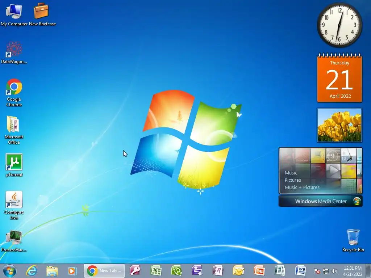Select Music + Pictures in Media Center gadget

point(302,187)
